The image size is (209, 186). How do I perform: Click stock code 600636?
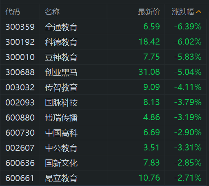[20, 163]
